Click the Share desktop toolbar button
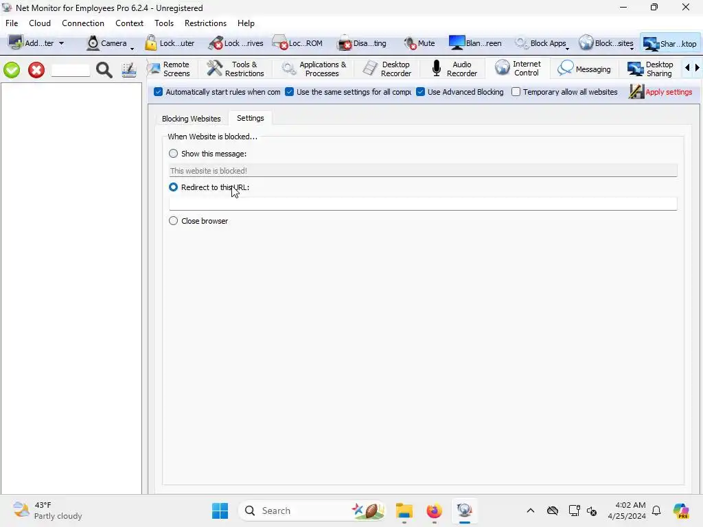 click(669, 43)
